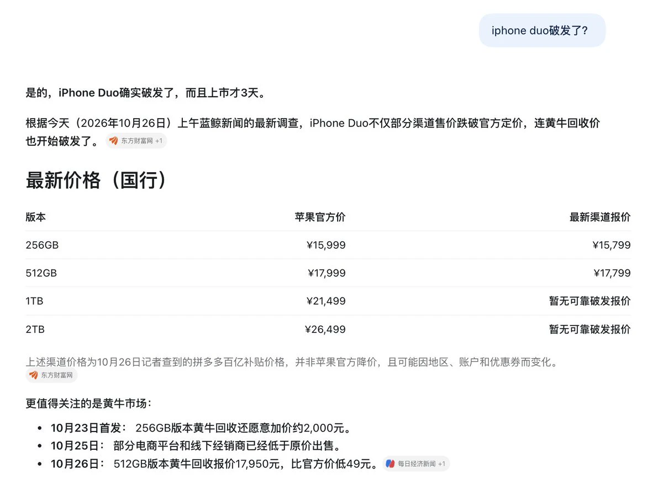Click 暂无可靠破发报价 in the 1TB row
Image resolution: width=663 pixels, height=479 pixels.
click(x=590, y=301)
